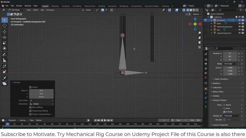246x138 pixels.
Task: Click the green Y axis gizmo
Action: [195, 24]
